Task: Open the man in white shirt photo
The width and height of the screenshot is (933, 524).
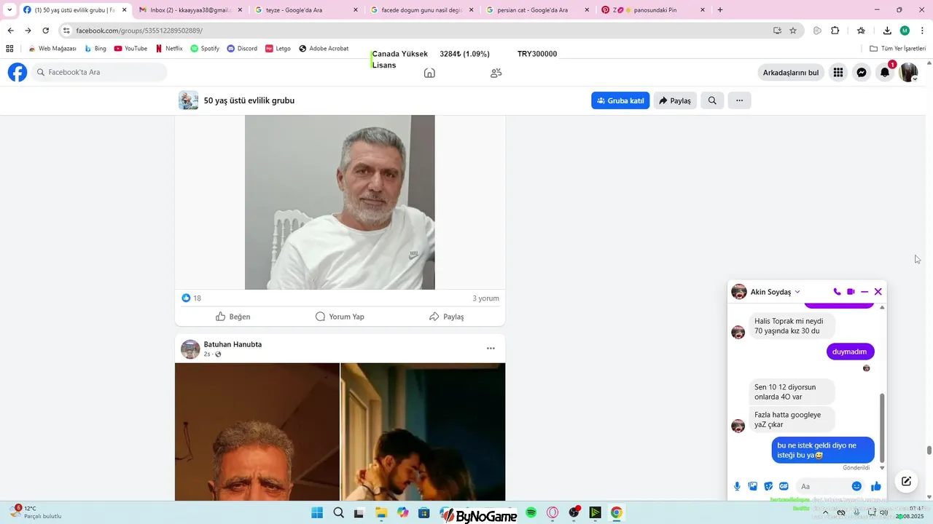Action: (x=340, y=202)
